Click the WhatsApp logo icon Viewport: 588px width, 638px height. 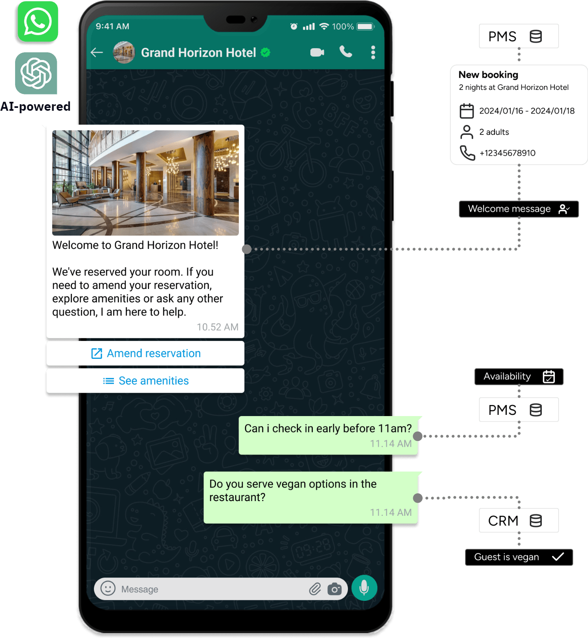[38, 22]
